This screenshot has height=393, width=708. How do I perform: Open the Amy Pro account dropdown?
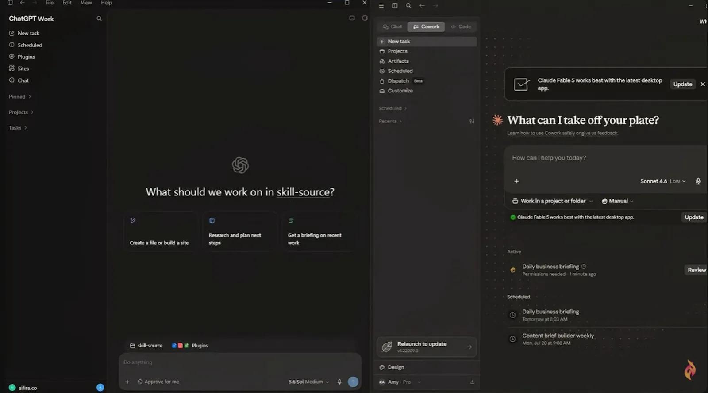click(400, 382)
